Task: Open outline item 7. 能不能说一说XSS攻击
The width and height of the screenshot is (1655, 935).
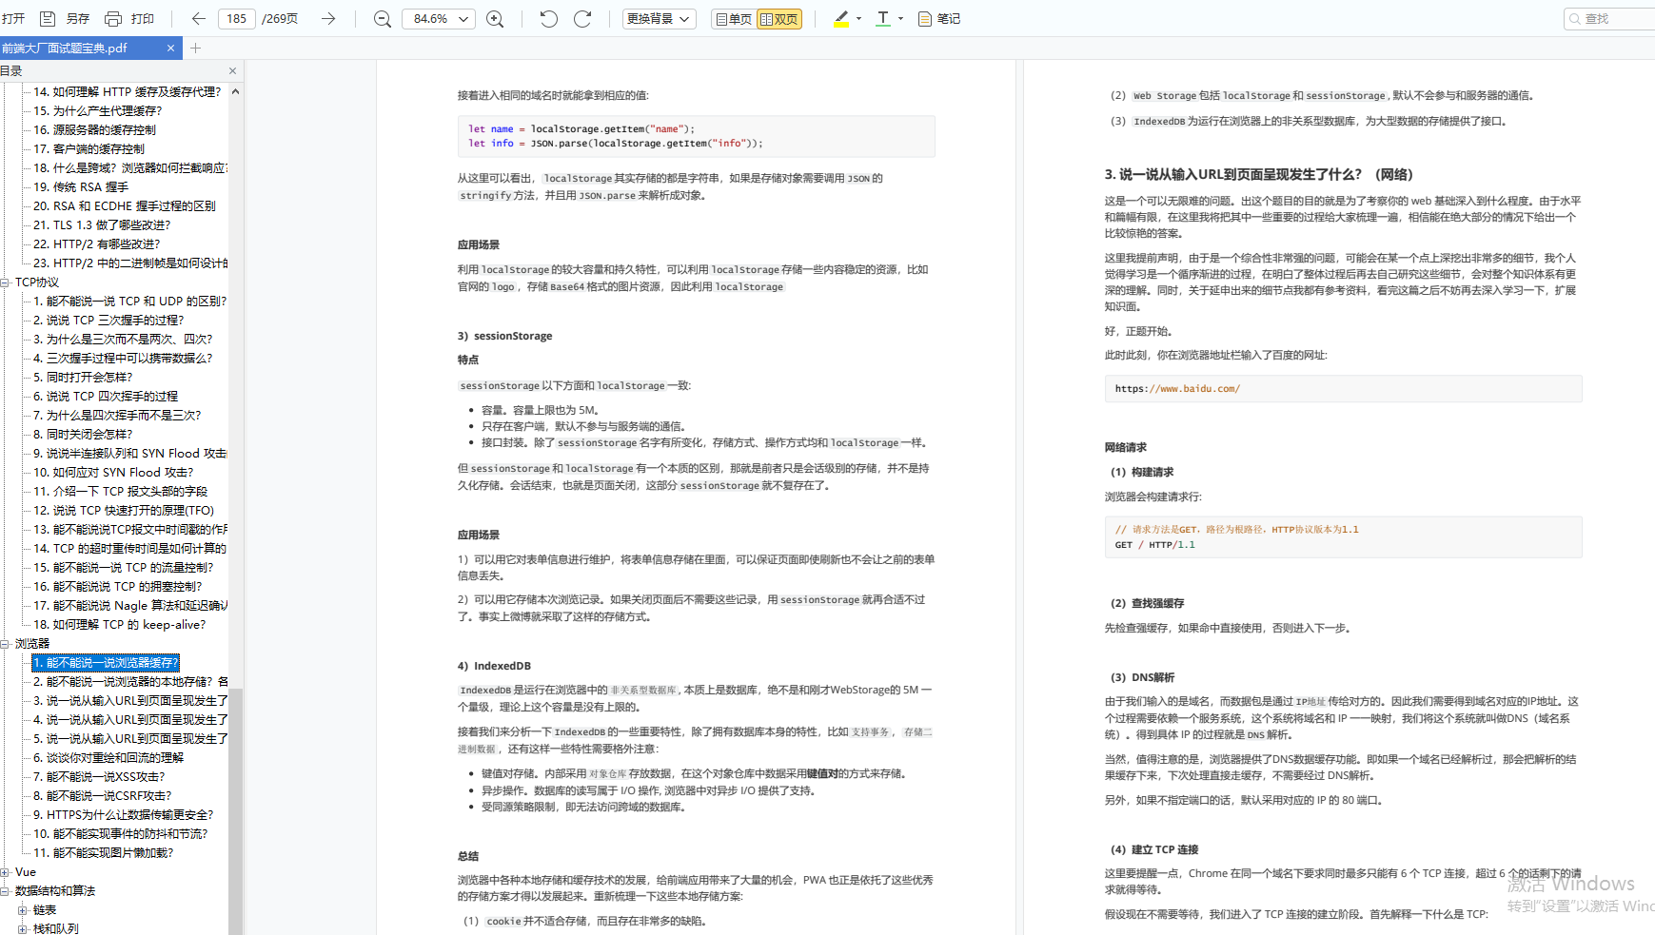Action: click(x=99, y=776)
